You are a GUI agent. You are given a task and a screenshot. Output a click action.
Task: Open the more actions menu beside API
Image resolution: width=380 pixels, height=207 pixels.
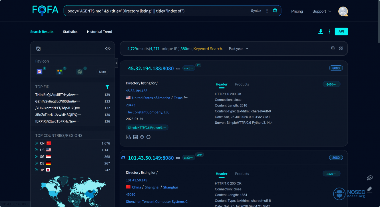(329, 31)
